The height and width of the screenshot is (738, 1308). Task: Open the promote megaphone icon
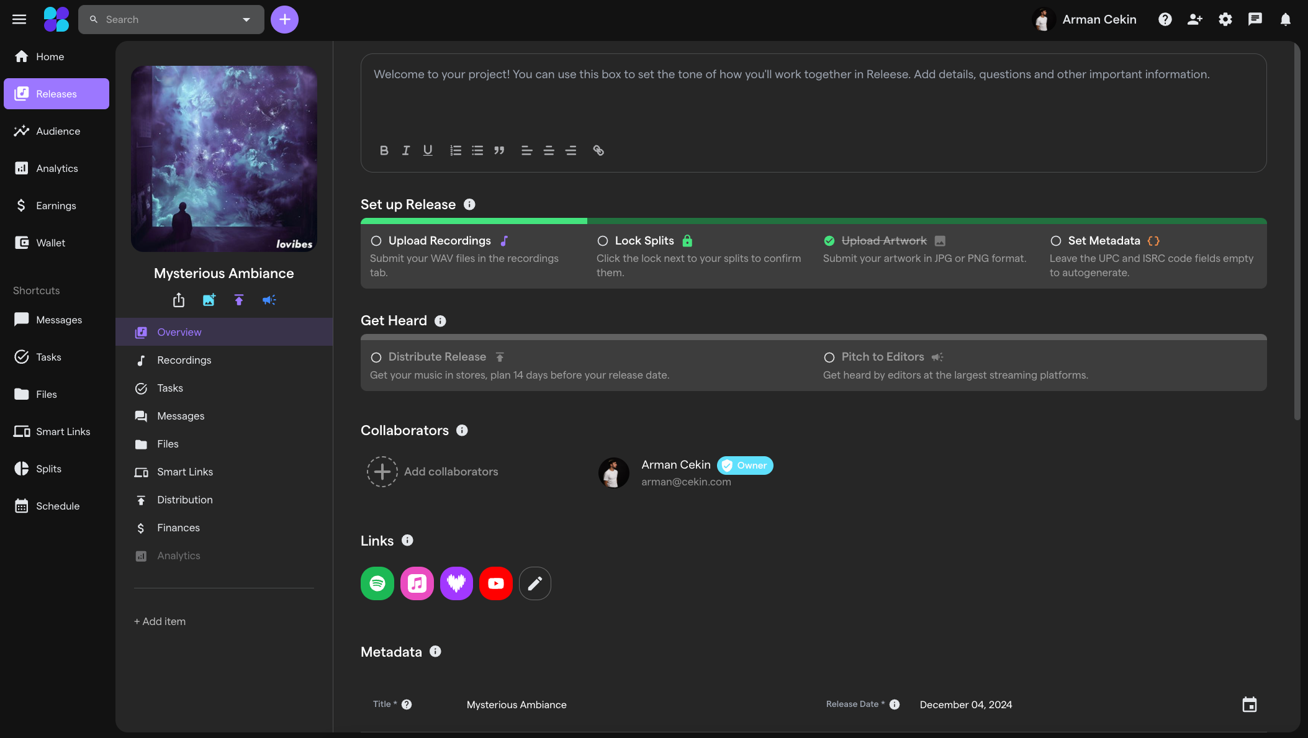(x=269, y=300)
